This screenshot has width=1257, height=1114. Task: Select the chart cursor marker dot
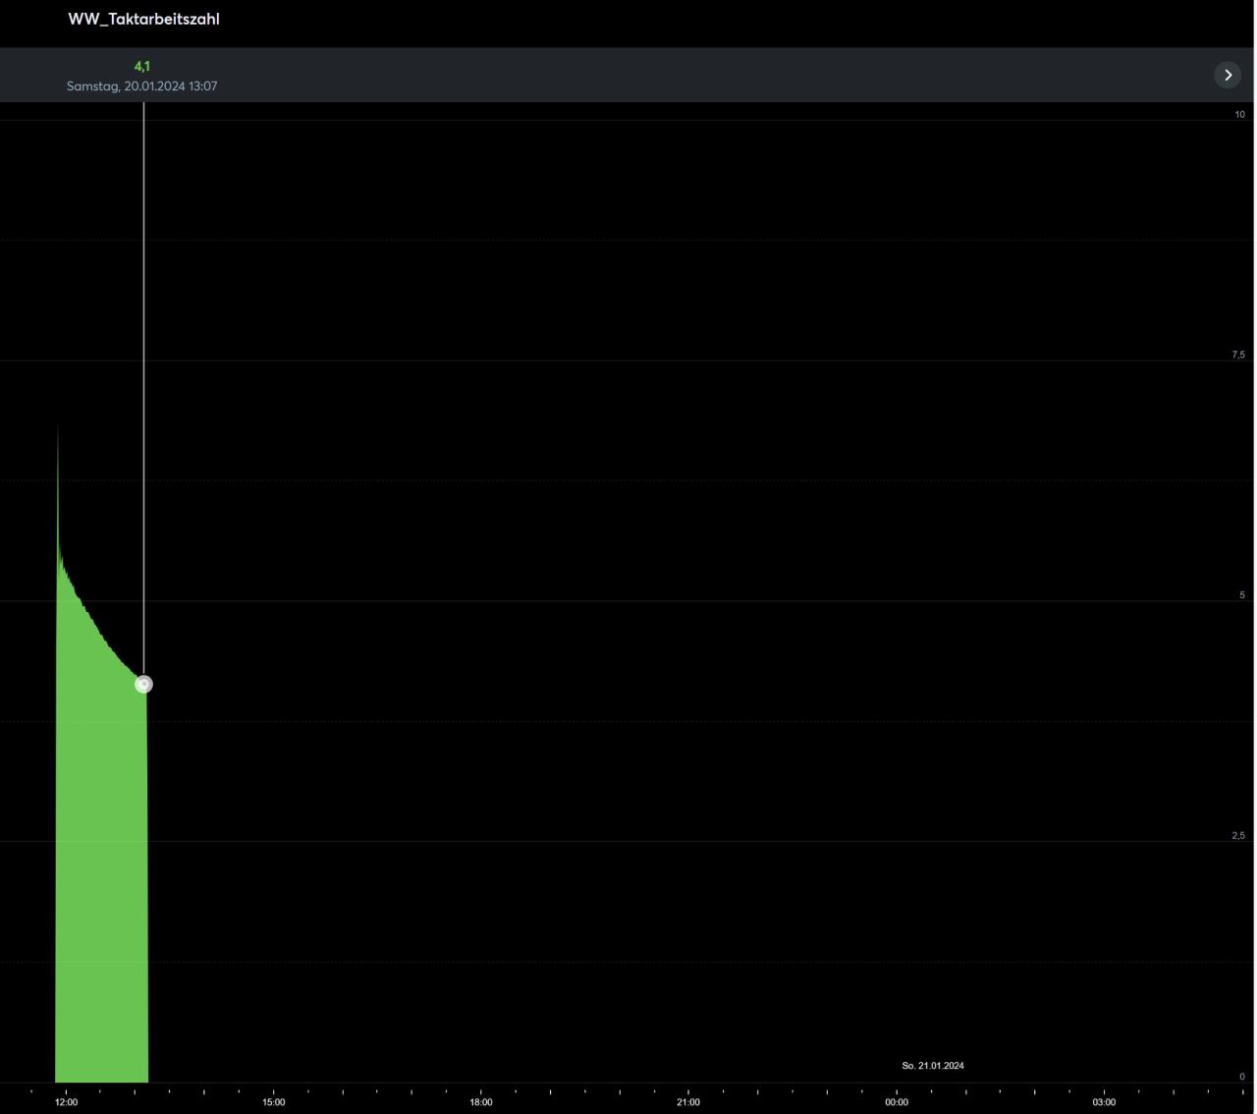click(x=143, y=684)
